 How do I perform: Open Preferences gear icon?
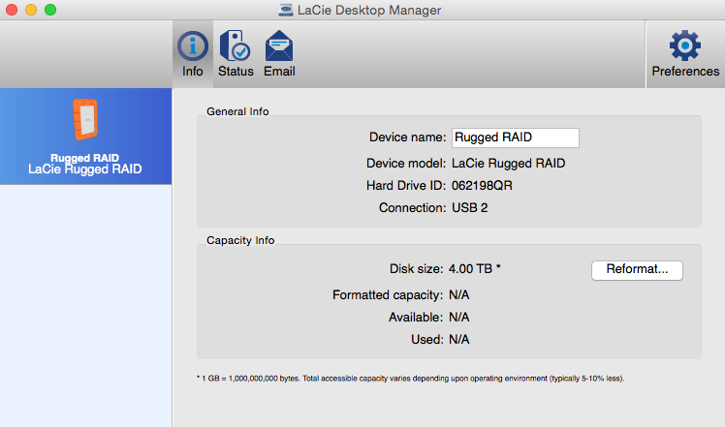click(x=684, y=46)
